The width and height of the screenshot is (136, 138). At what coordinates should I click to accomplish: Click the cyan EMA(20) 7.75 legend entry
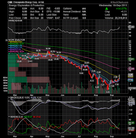click(16, 46)
